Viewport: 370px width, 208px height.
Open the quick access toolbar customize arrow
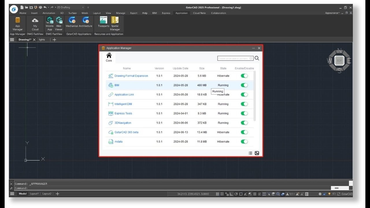(88, 7)
